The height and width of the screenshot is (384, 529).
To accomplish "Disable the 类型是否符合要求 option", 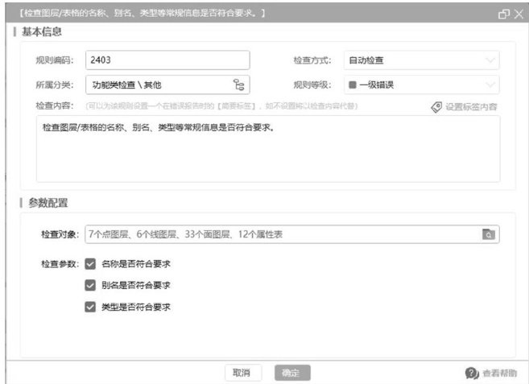I will click(90, 307).
